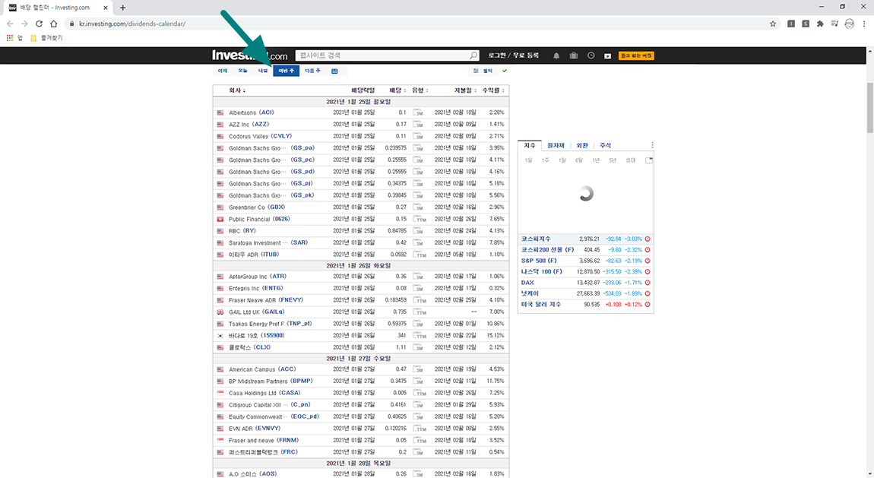Open the S&P 500 (F) link
The image size is (874, 478).
pyautogui.click(x=538, y=261)
